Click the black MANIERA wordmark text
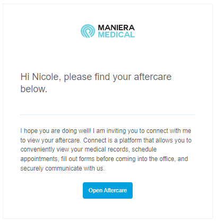 (x=116, y=28)
